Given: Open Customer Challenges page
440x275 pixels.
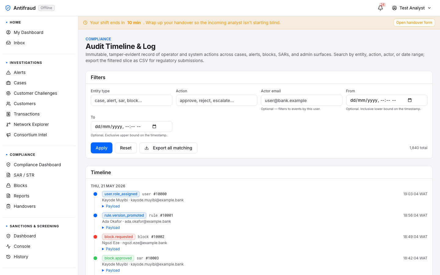Looking at the screenshot, I should tap(39, 93).
